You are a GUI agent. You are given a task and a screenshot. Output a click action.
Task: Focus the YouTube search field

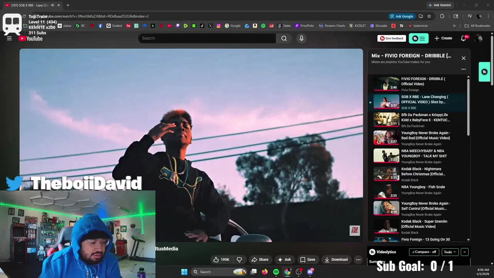tap(207, 38)
